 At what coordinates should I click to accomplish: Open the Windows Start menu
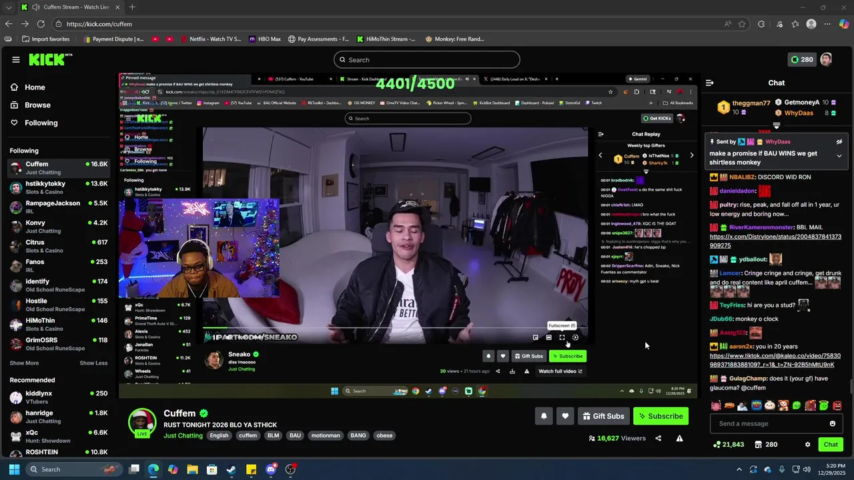click(14, 469)
